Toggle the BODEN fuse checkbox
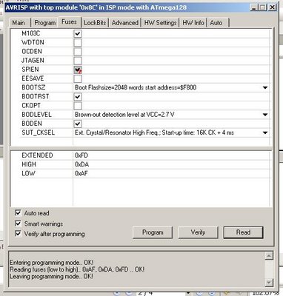The image size is (283, 296). tap(78, 124)
